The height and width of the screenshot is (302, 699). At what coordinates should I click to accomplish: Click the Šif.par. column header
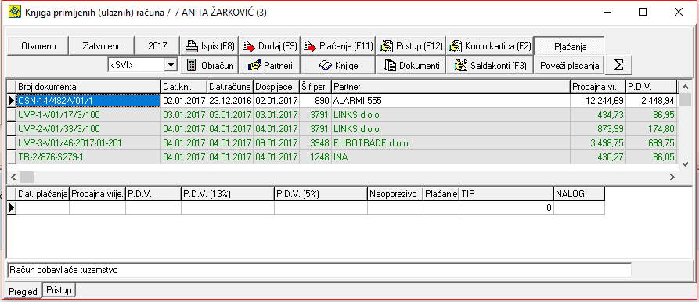point(315,87)
